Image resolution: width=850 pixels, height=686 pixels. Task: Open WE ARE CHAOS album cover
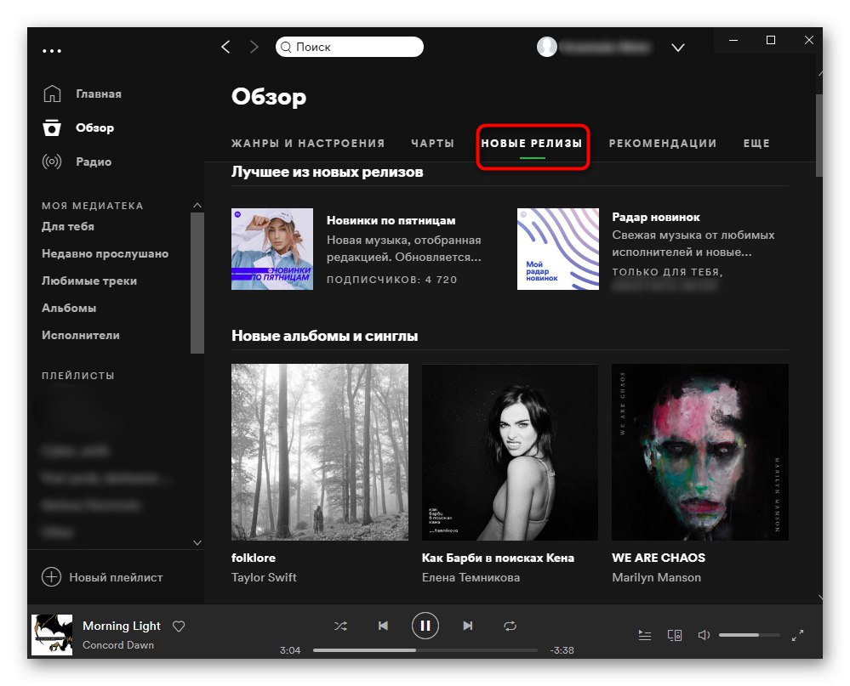(700, 452)
